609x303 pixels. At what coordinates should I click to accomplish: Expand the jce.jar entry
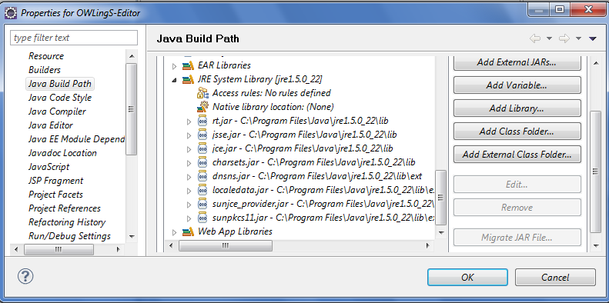(x=189, y=149)
